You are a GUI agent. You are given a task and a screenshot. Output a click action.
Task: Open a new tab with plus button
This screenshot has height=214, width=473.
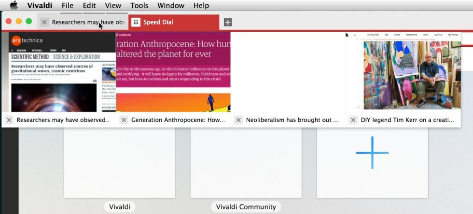(228, 22)
